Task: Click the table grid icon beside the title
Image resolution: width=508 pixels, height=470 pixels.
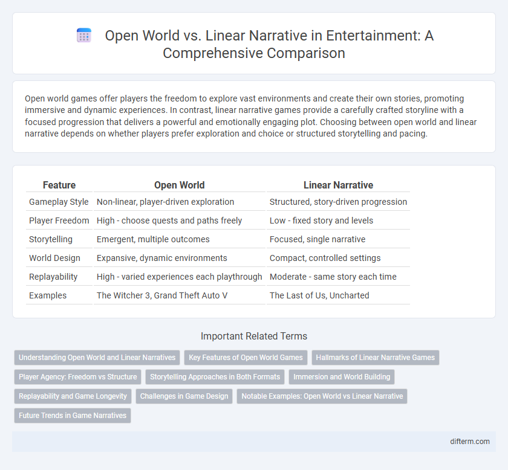Action: [x=84, y=36]
